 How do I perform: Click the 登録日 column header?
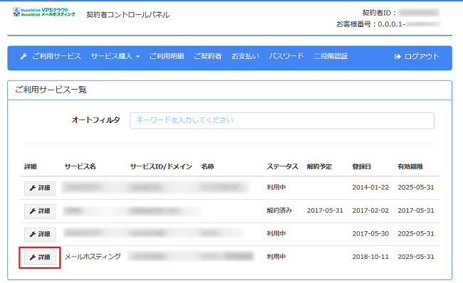[361, 166]
